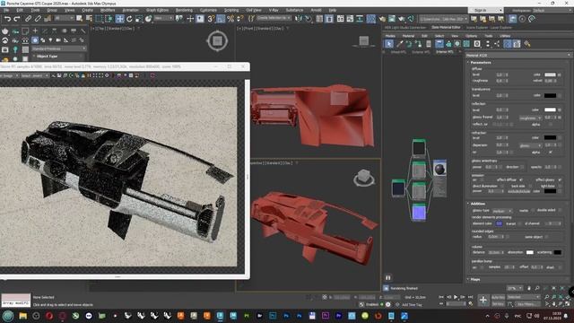The image size is (574, 323).
Task: Open the reflection roughness mode dropdown
Action: (x=530, y=118)
